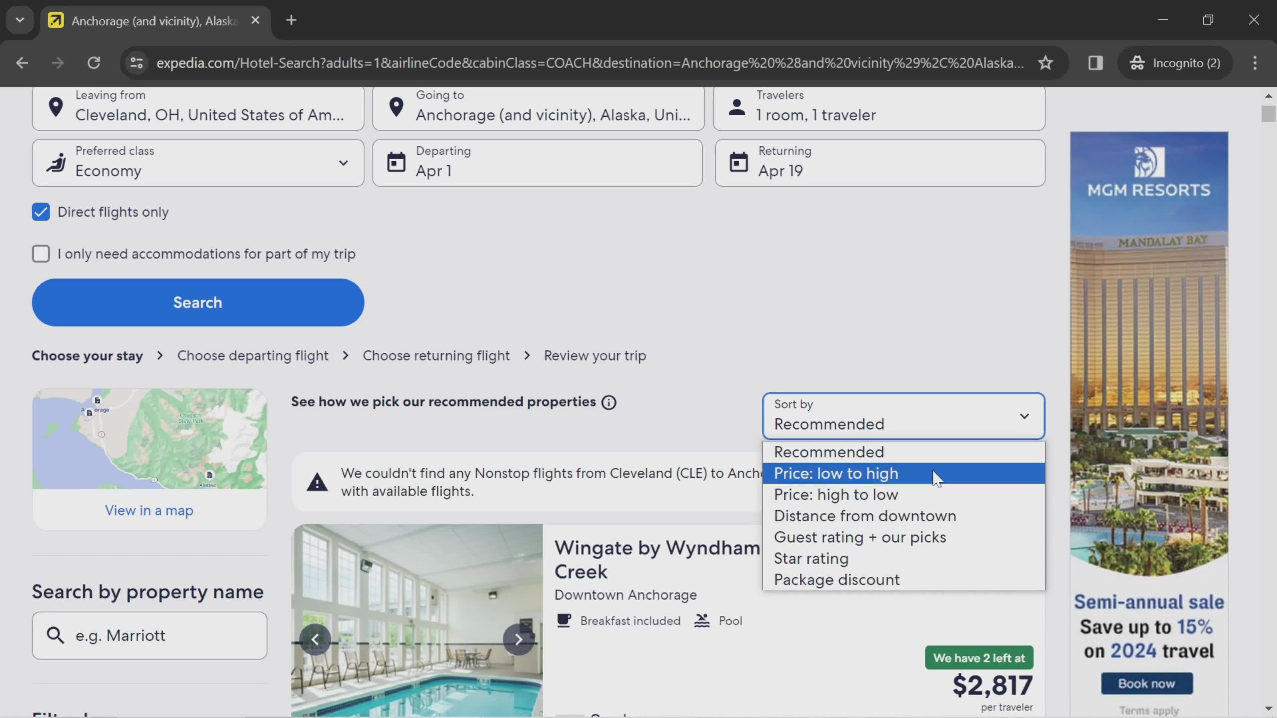1277x718 pixels.
Task: Click the nonstop flights warning icon
Action: coord(317,482)
